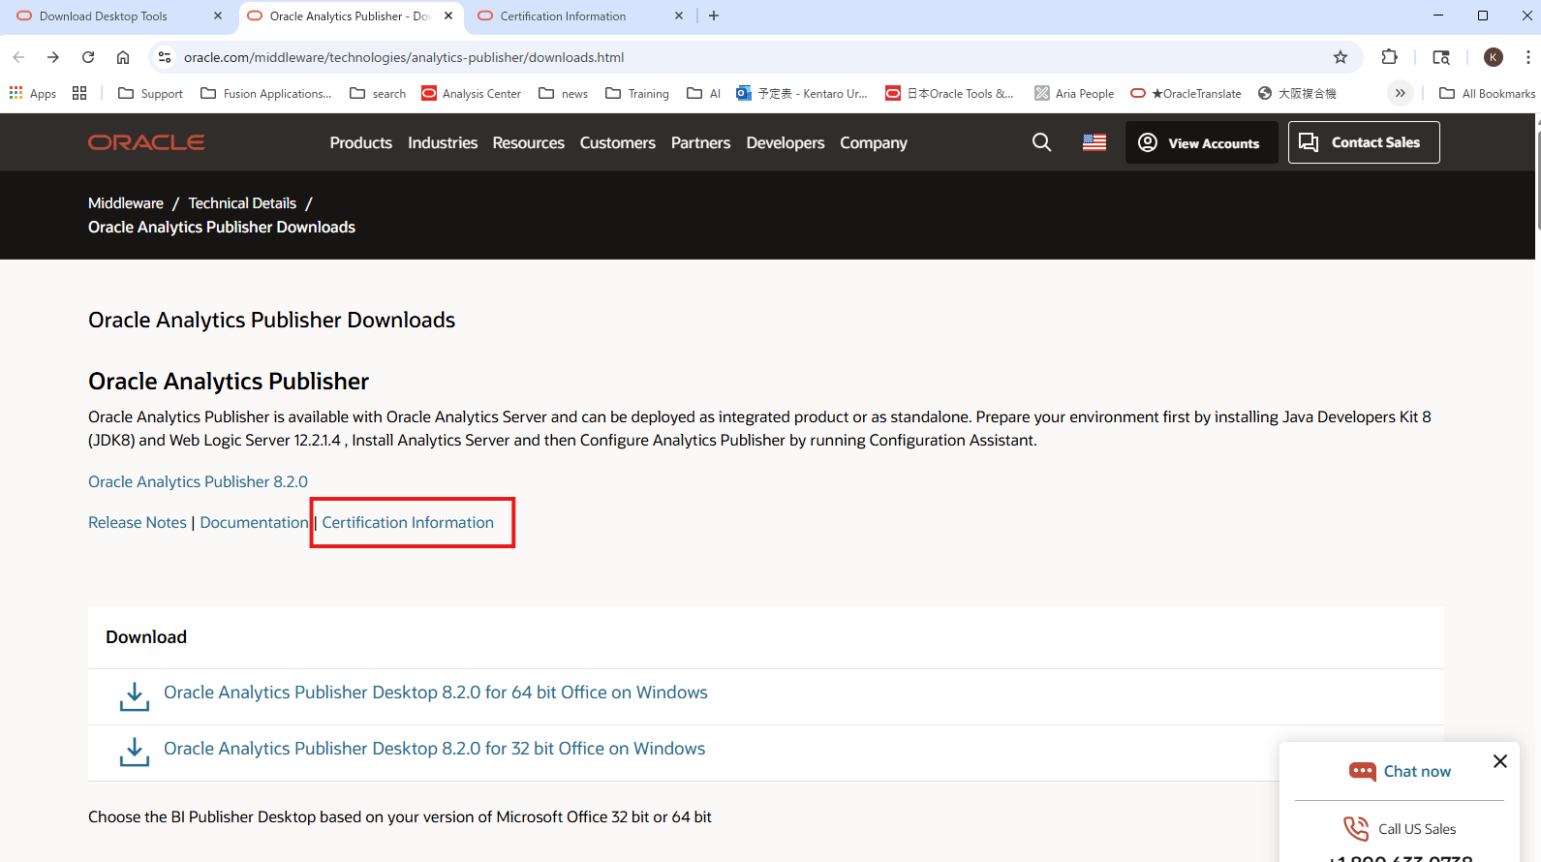Open the 日本Oracle Tools bookmark
1541x862 pixels.
tap(950, 93)
